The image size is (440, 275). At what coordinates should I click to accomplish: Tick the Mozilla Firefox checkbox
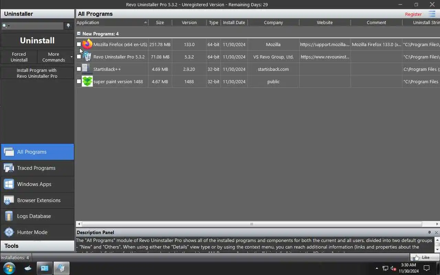(79, 44)
